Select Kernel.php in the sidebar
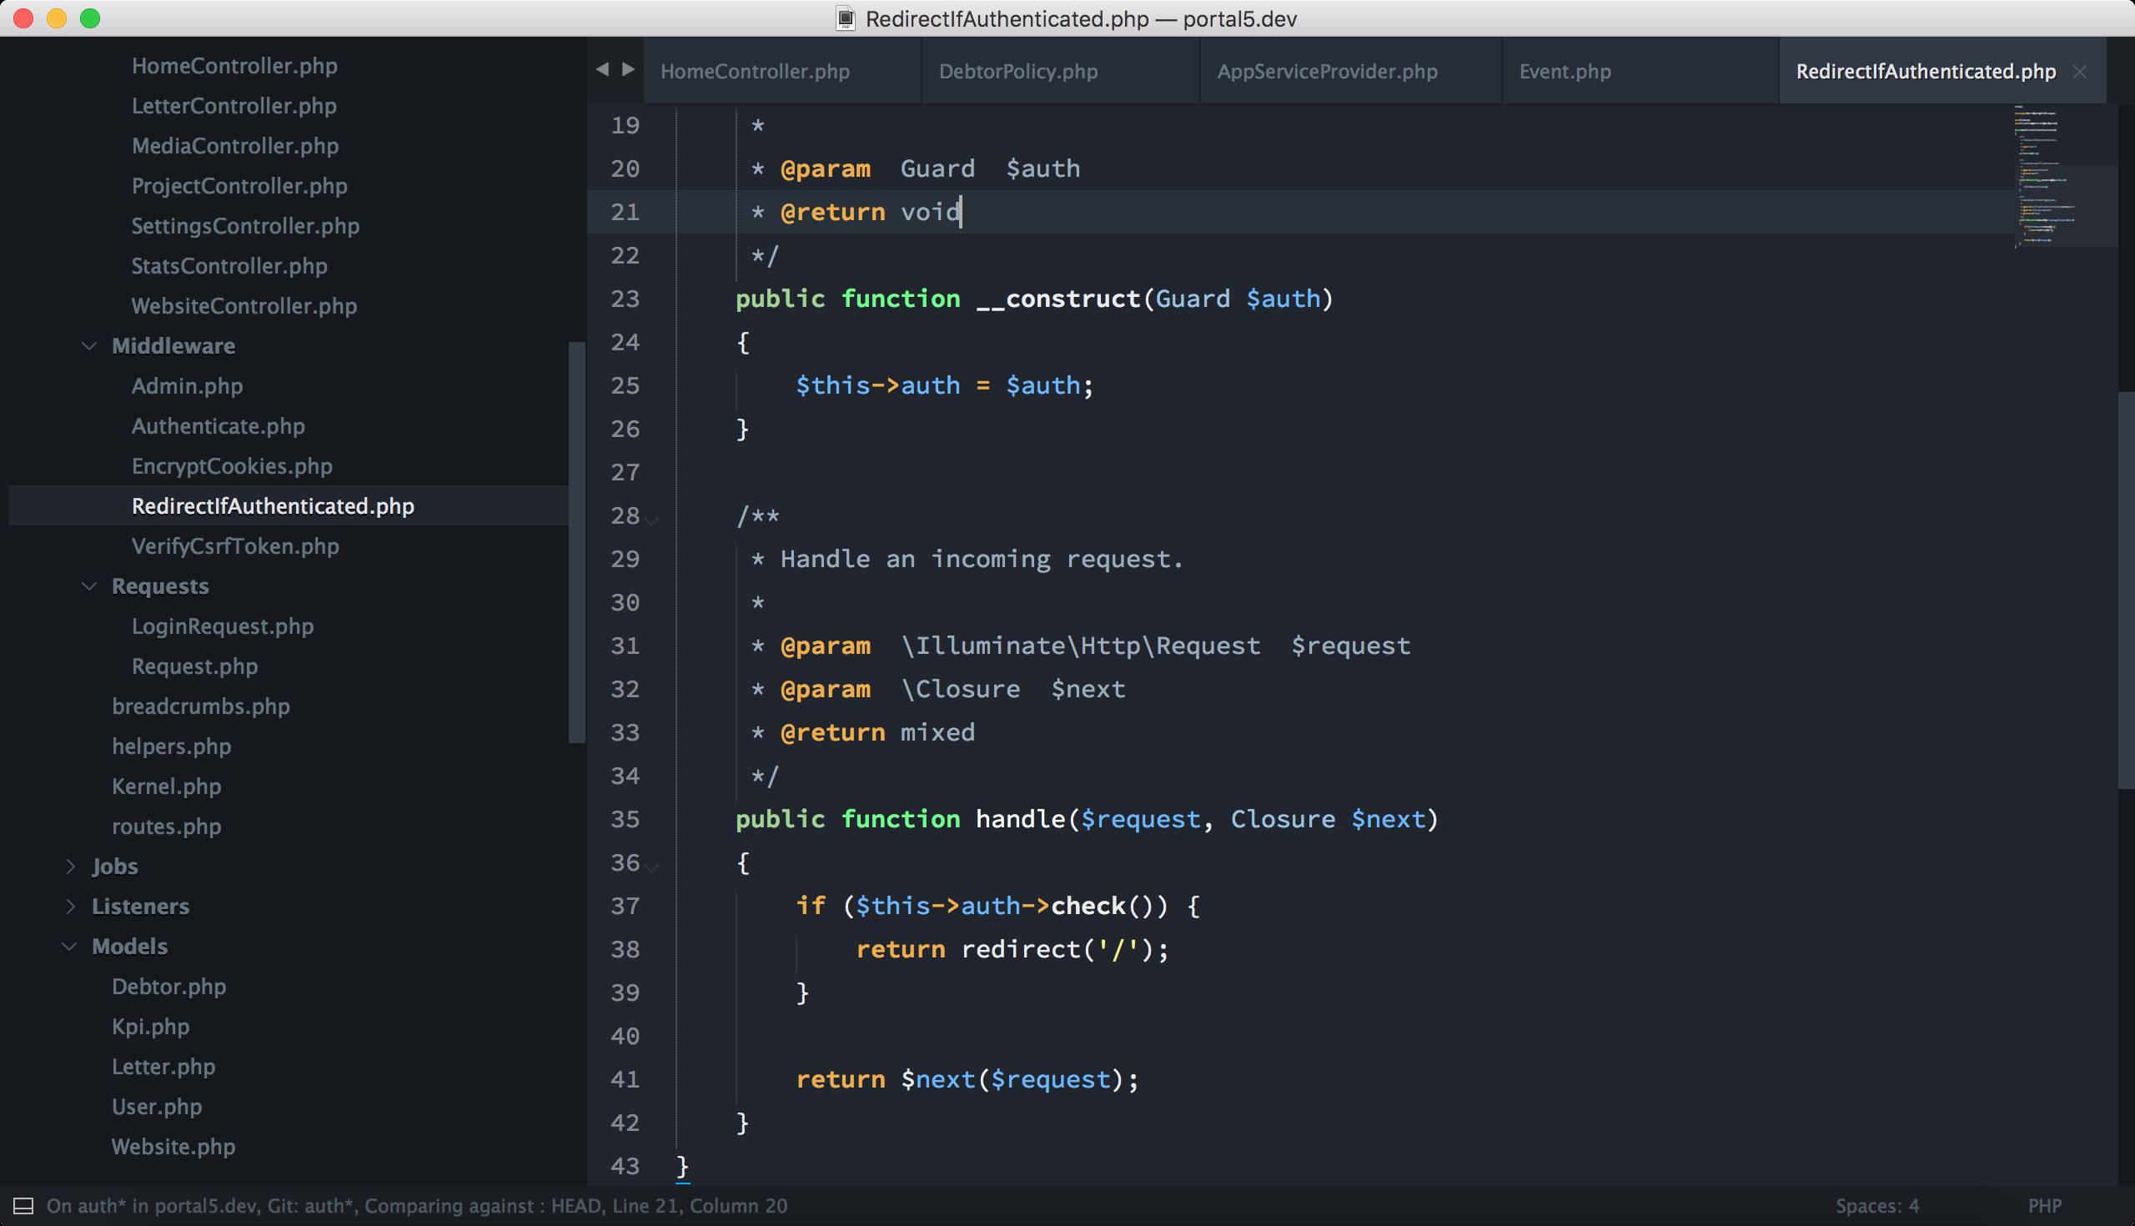This screenshot has height=1226, width=2135. (167, 786)
